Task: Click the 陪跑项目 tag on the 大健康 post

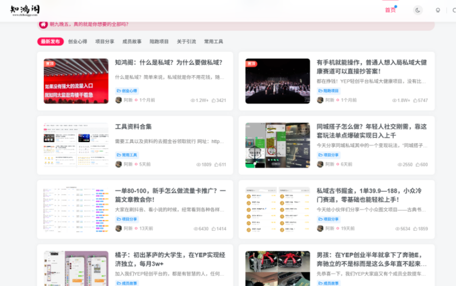Action: [329, 91]
